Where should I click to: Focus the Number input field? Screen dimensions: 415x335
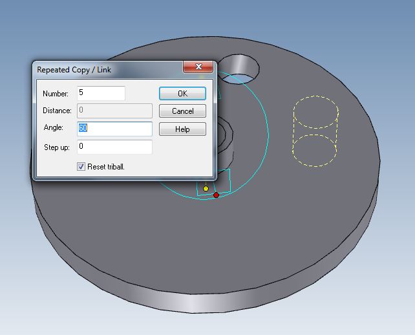click(x=101, y=93)
